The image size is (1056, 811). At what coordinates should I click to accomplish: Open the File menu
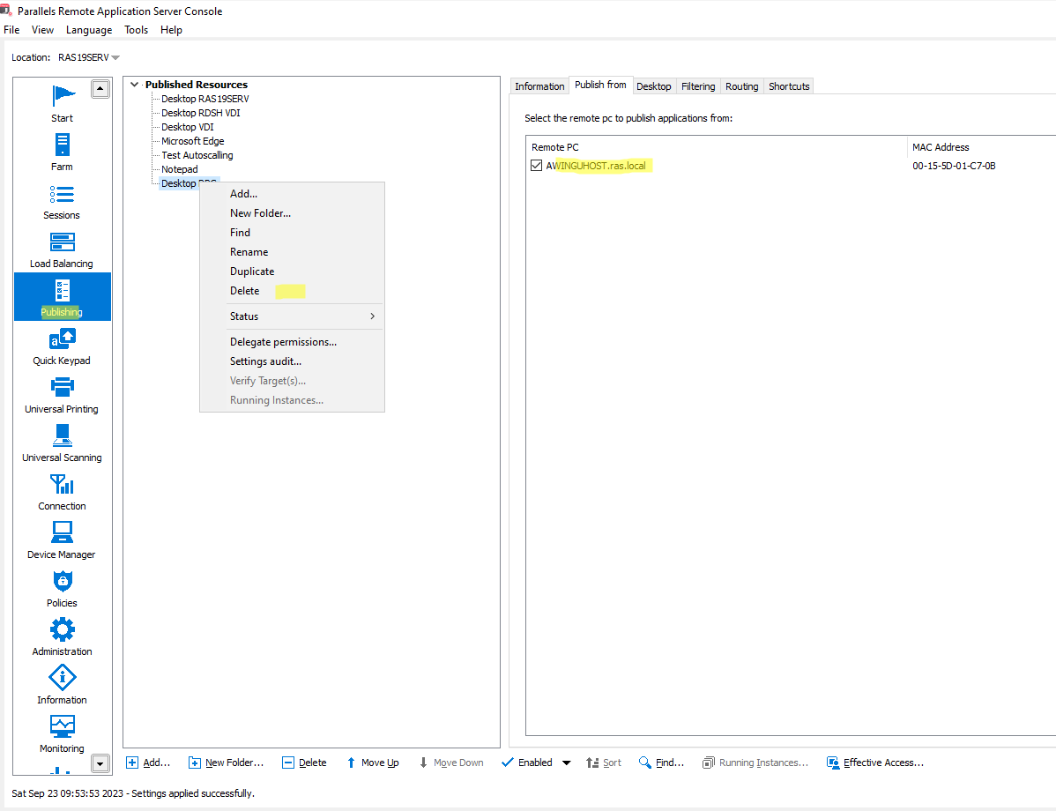pos(11,30)
